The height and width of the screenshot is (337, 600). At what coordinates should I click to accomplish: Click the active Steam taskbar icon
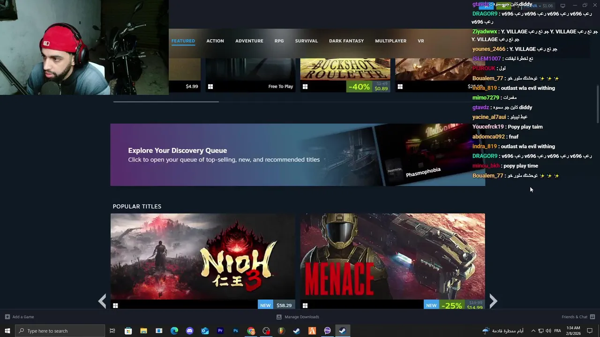pos(343,331)
